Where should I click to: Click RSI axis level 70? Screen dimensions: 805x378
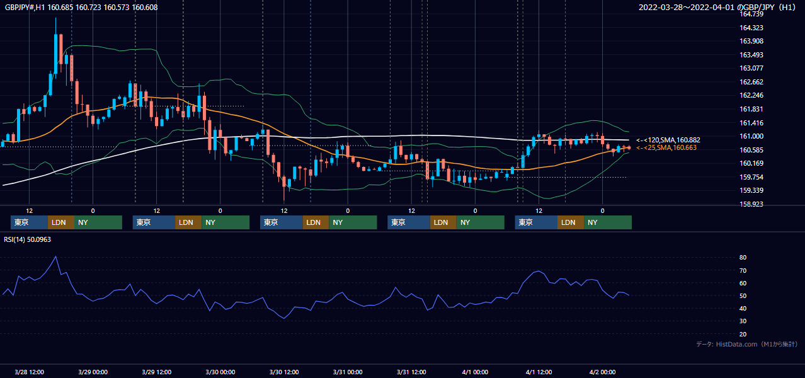743,270
